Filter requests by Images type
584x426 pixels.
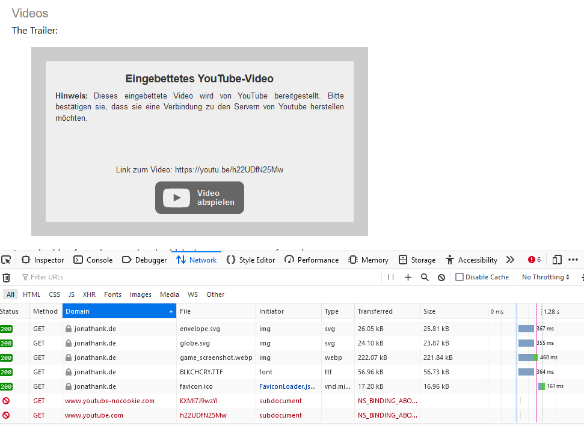[141, 294]
